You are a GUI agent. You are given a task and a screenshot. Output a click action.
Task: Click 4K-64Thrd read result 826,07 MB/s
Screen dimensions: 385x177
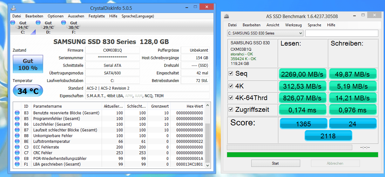(303, 98)
